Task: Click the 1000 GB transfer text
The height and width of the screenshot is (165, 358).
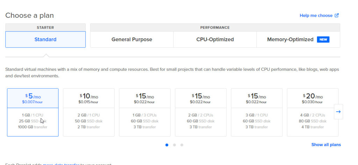Action: 33,127
